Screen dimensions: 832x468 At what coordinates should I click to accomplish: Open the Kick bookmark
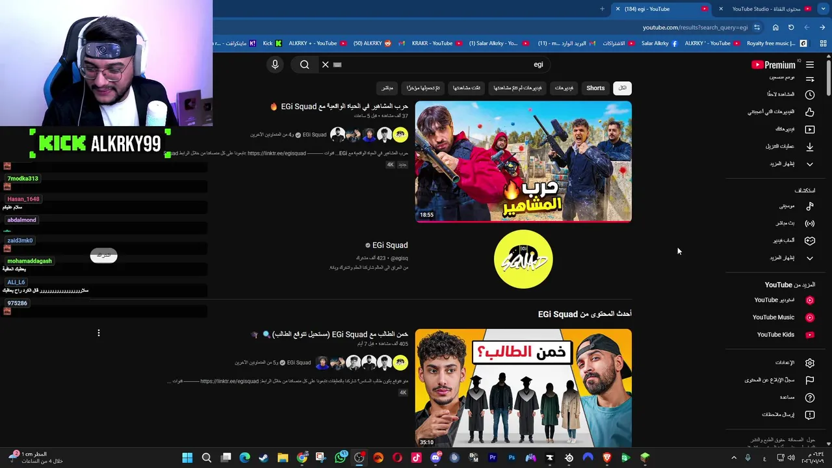[272, 44]
